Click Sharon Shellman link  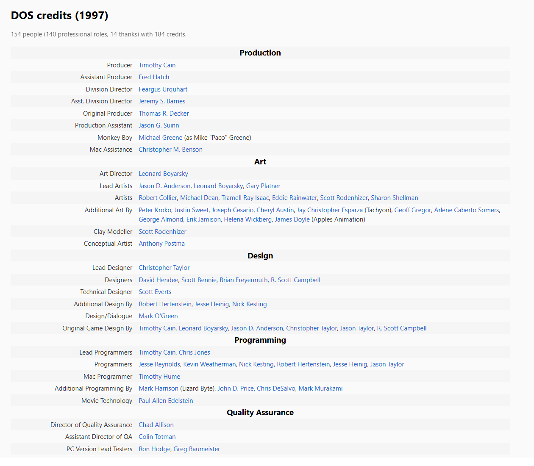click(395, 198)
